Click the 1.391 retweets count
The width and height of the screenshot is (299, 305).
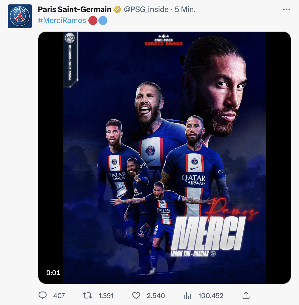(x=106, y=296)
